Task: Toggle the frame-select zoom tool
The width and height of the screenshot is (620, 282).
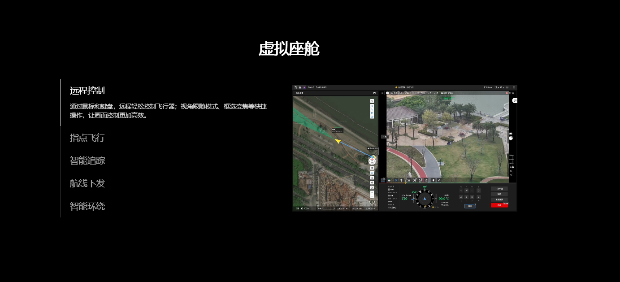Action: 415,180
